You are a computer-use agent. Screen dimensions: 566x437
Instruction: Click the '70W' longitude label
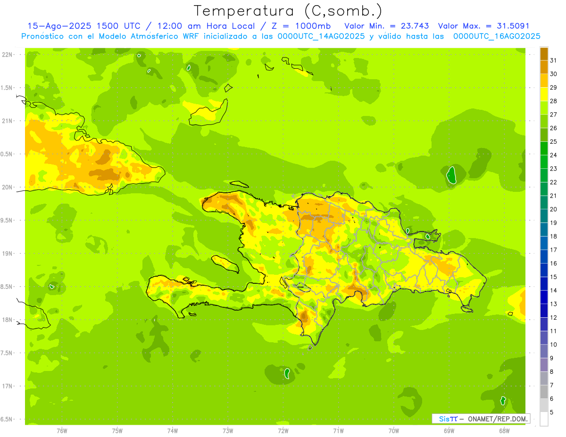coord(394,431)
